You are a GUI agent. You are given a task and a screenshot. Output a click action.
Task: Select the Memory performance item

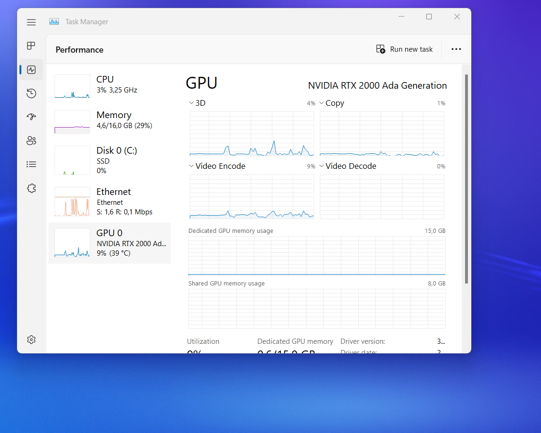[110, 121]
